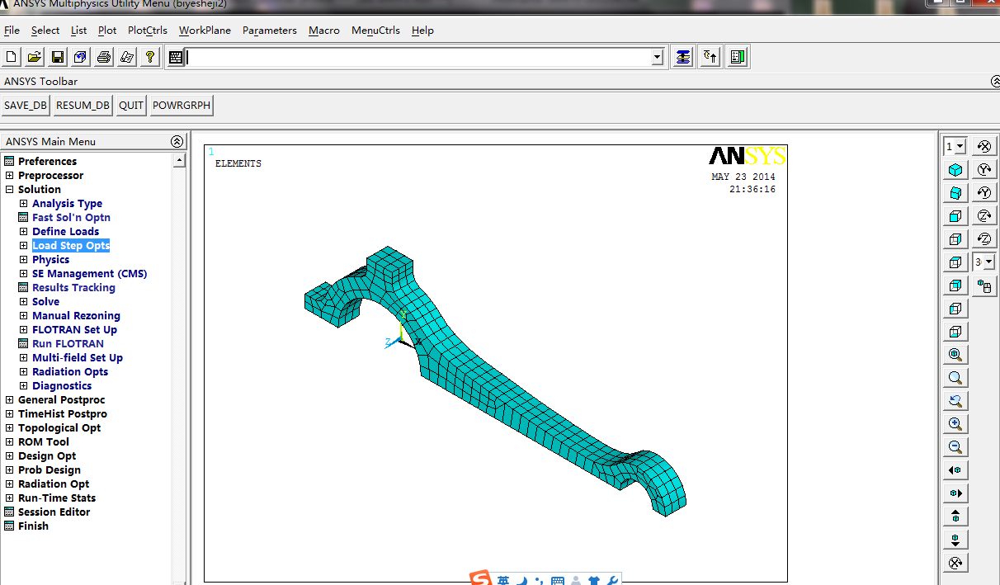Open the Select menu
The height and width of the screenshot is (585, 1000).
(45, 31)
